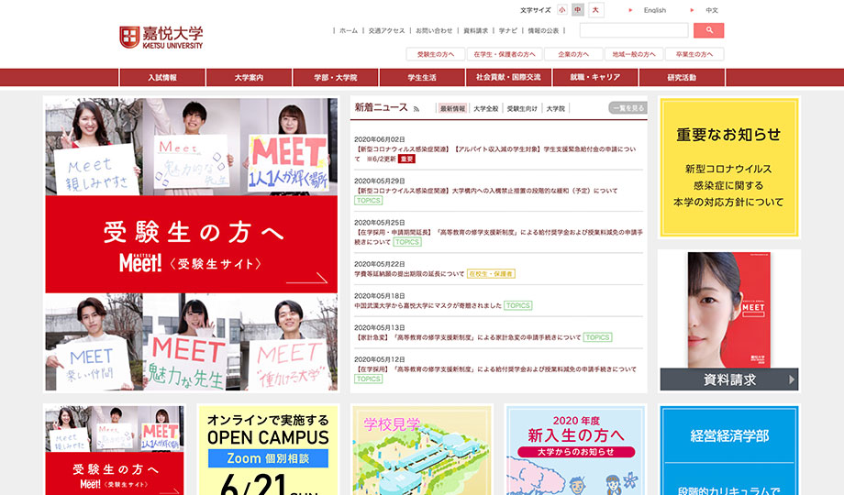Screen dimensions: 844x495
Task: Click the 企業の方へ button
Action: point(572,54)
